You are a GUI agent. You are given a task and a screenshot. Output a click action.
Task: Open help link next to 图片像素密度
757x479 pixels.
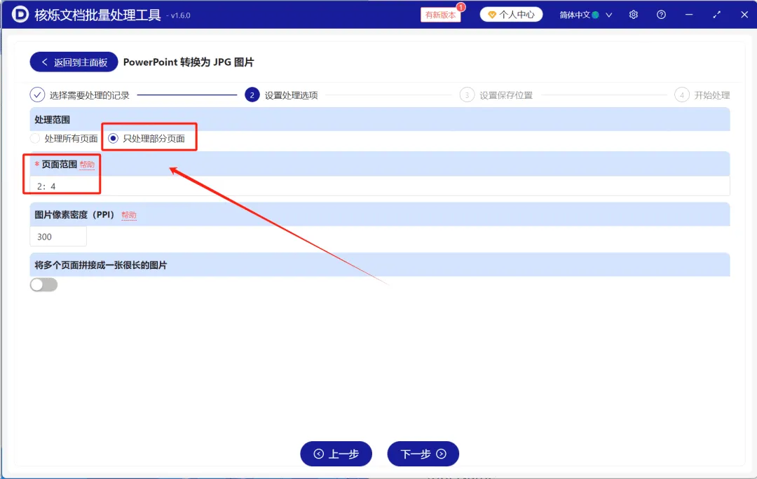128,215
